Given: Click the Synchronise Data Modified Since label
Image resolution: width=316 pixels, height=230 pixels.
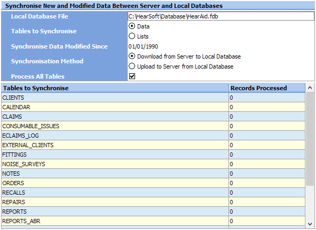Looking at the screenshot, I should click(x=59, y=46).
